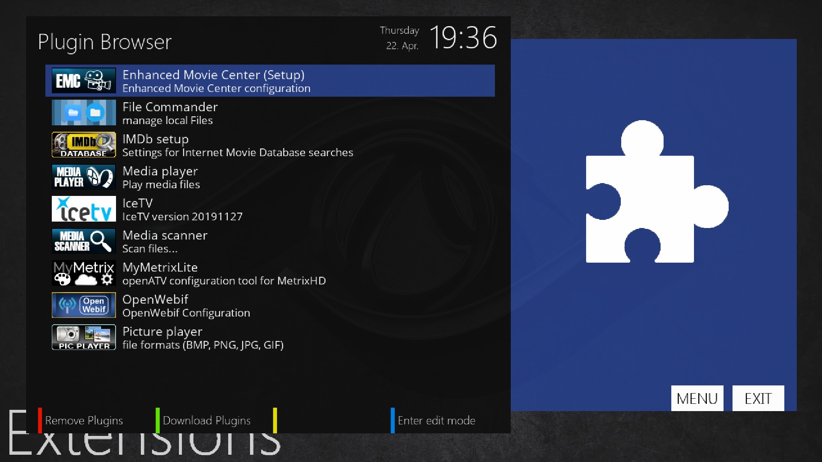Screen dimensions: 822x462
Task: Select the IMDb setup entry title
Action: coord(155,139)
